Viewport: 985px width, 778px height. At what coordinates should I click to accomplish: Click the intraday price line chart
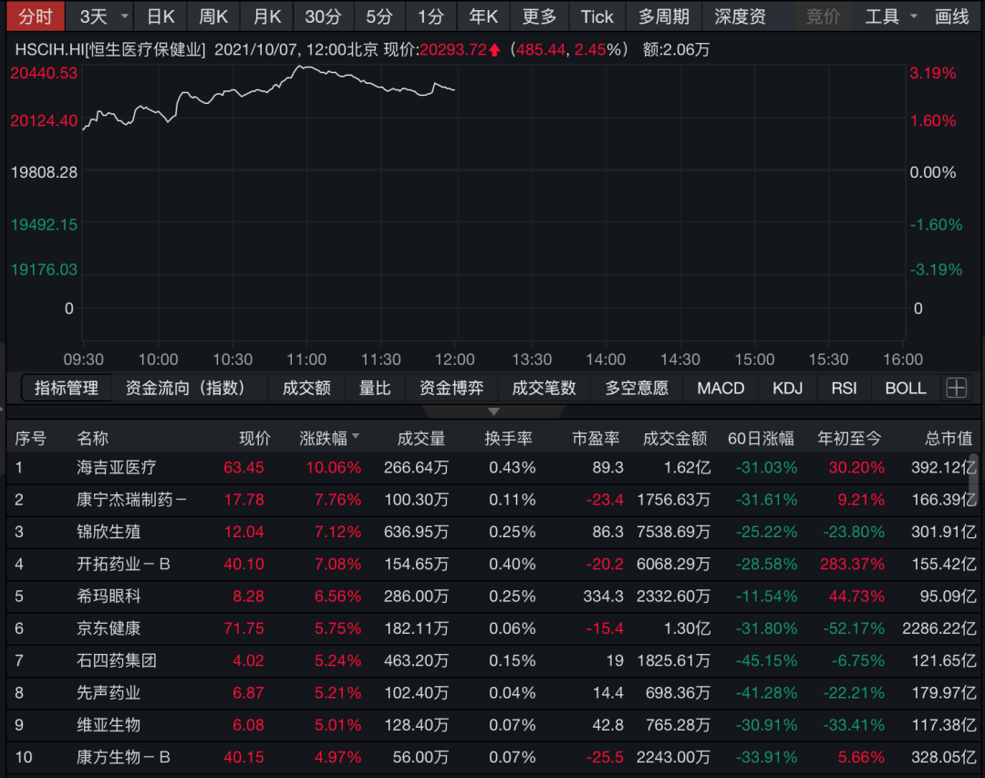269,98
